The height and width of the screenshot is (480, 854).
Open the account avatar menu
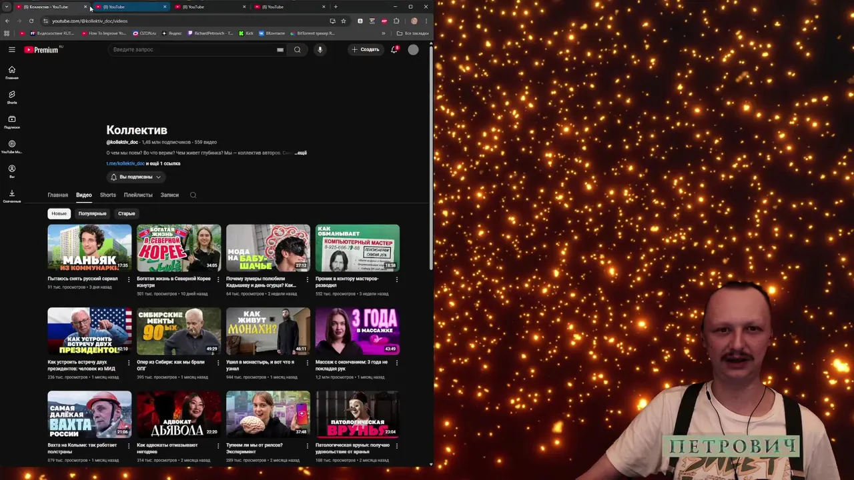coord(414,49)
